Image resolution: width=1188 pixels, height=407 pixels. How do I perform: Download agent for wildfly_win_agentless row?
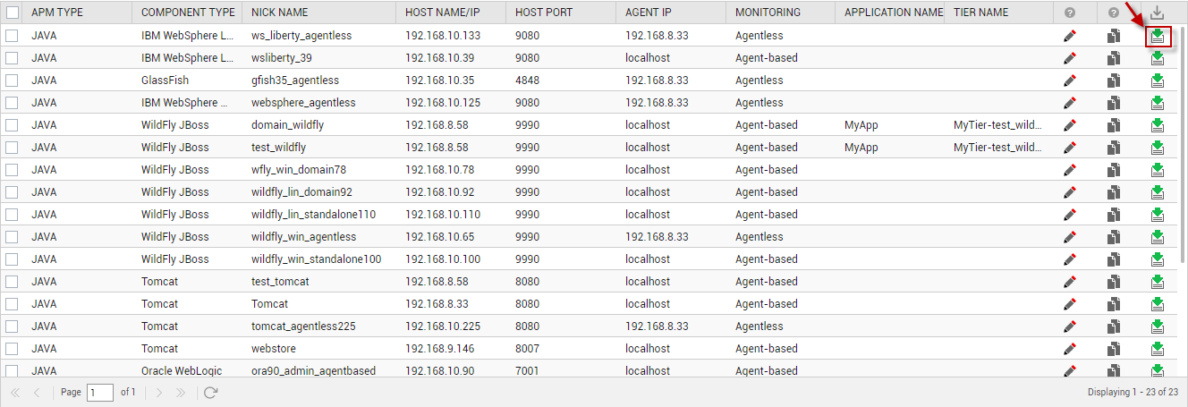click(x=1158, y=237)
